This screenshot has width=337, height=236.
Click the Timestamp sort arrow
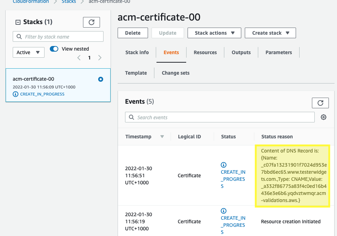[x=162, y=137]
